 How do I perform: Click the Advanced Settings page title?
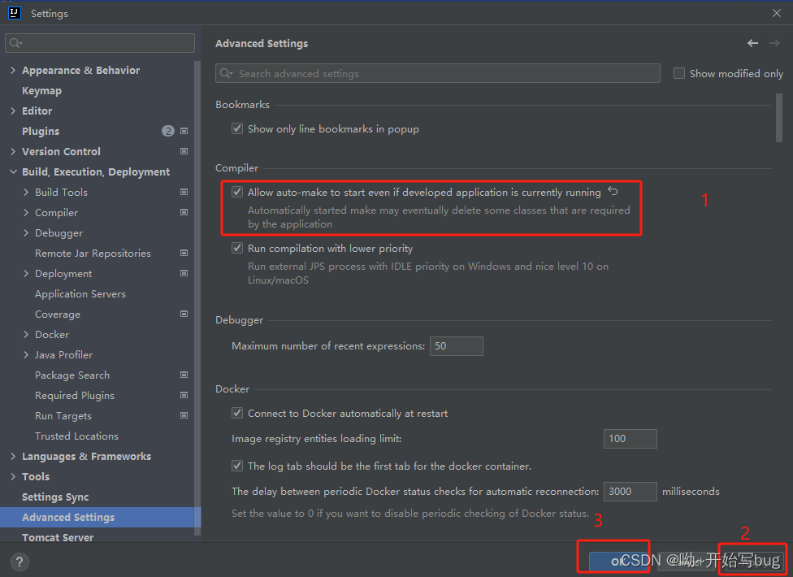pos(262,44)
